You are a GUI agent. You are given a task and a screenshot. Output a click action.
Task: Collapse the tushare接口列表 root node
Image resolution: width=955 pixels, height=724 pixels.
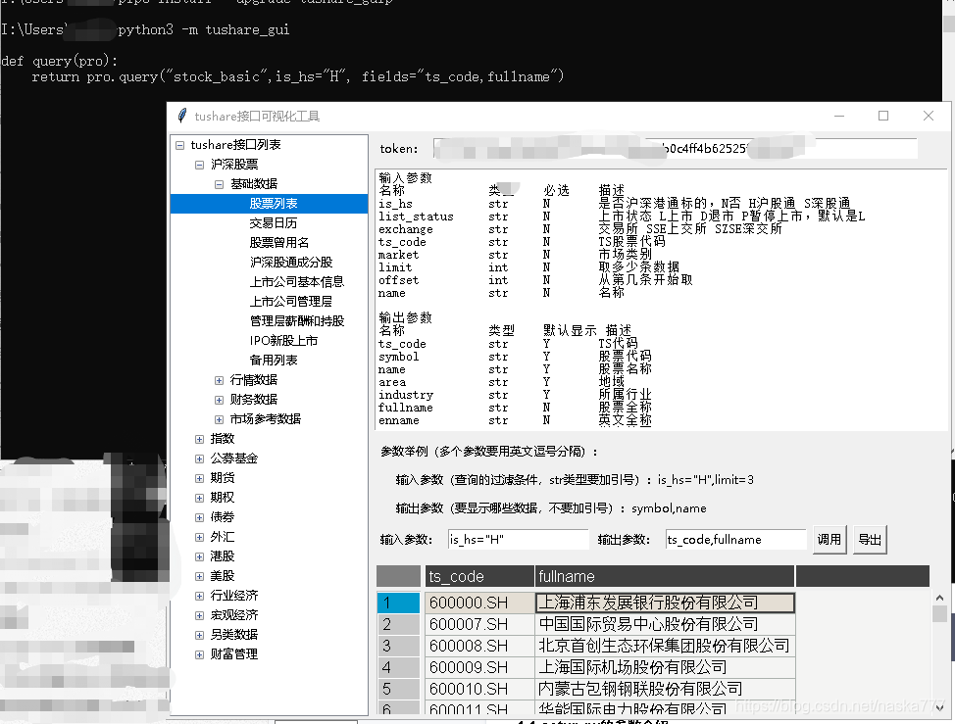tap(179, 145)
